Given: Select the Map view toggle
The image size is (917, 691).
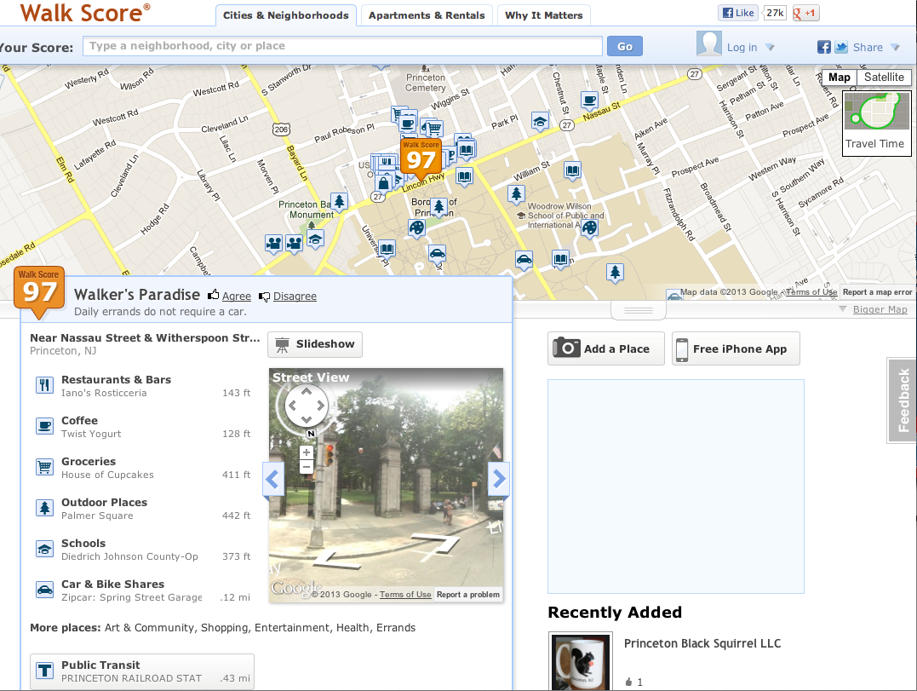Looking at the screenshot, I should tap(839, 78).
